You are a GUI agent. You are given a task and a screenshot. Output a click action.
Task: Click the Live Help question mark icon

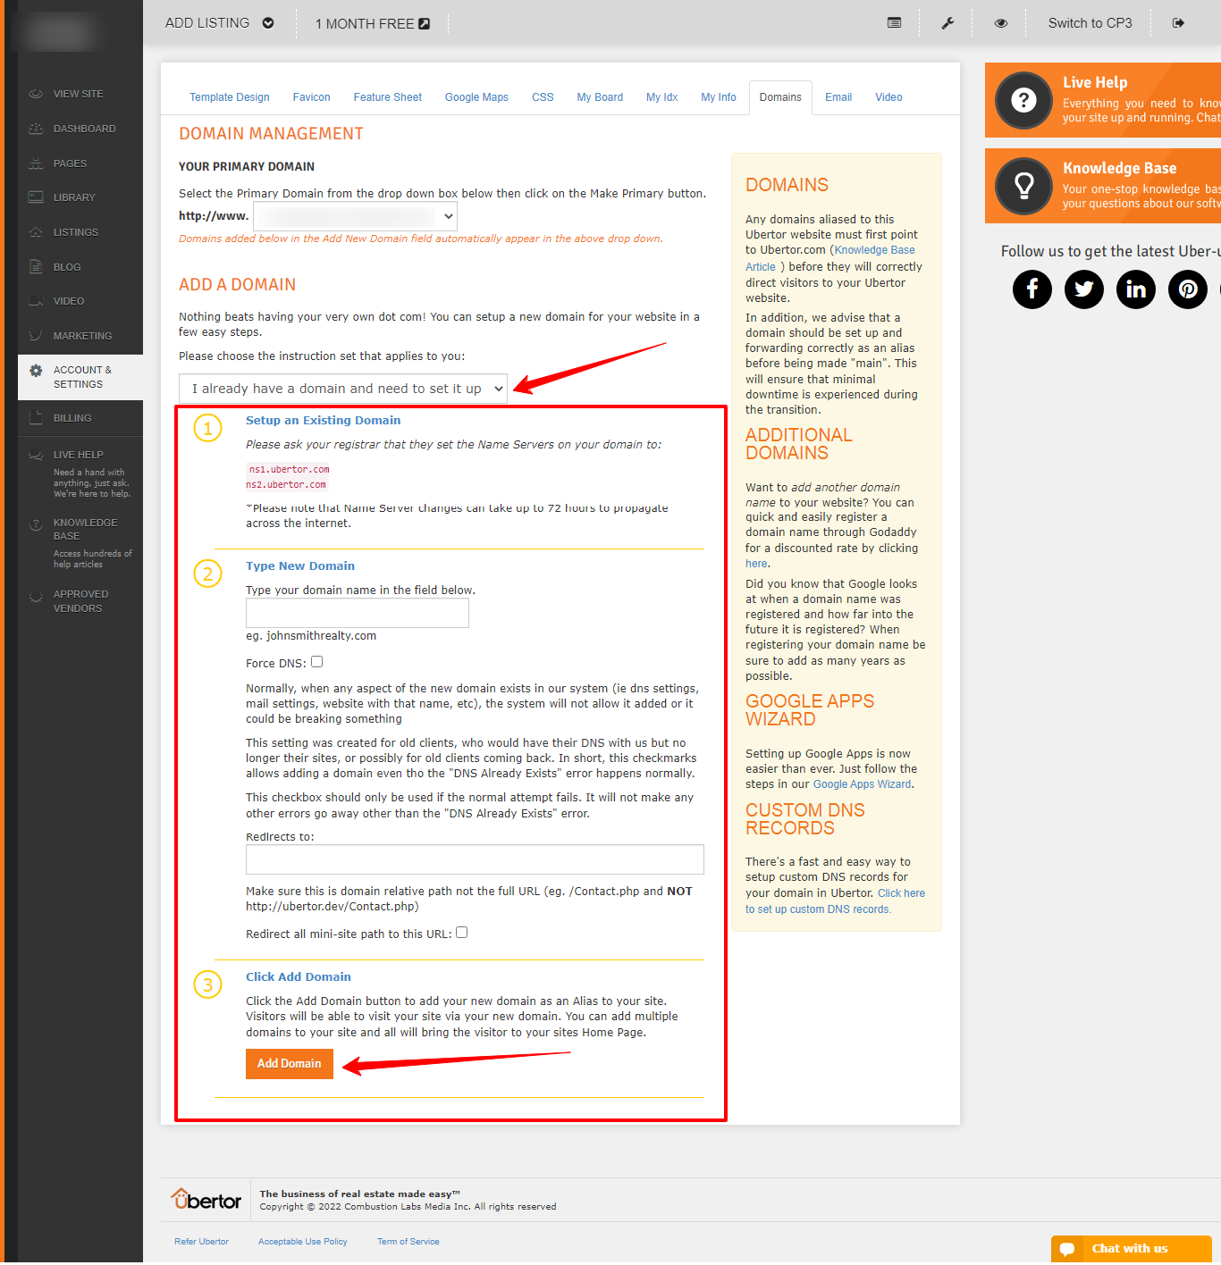click(x=1024, y=100)
